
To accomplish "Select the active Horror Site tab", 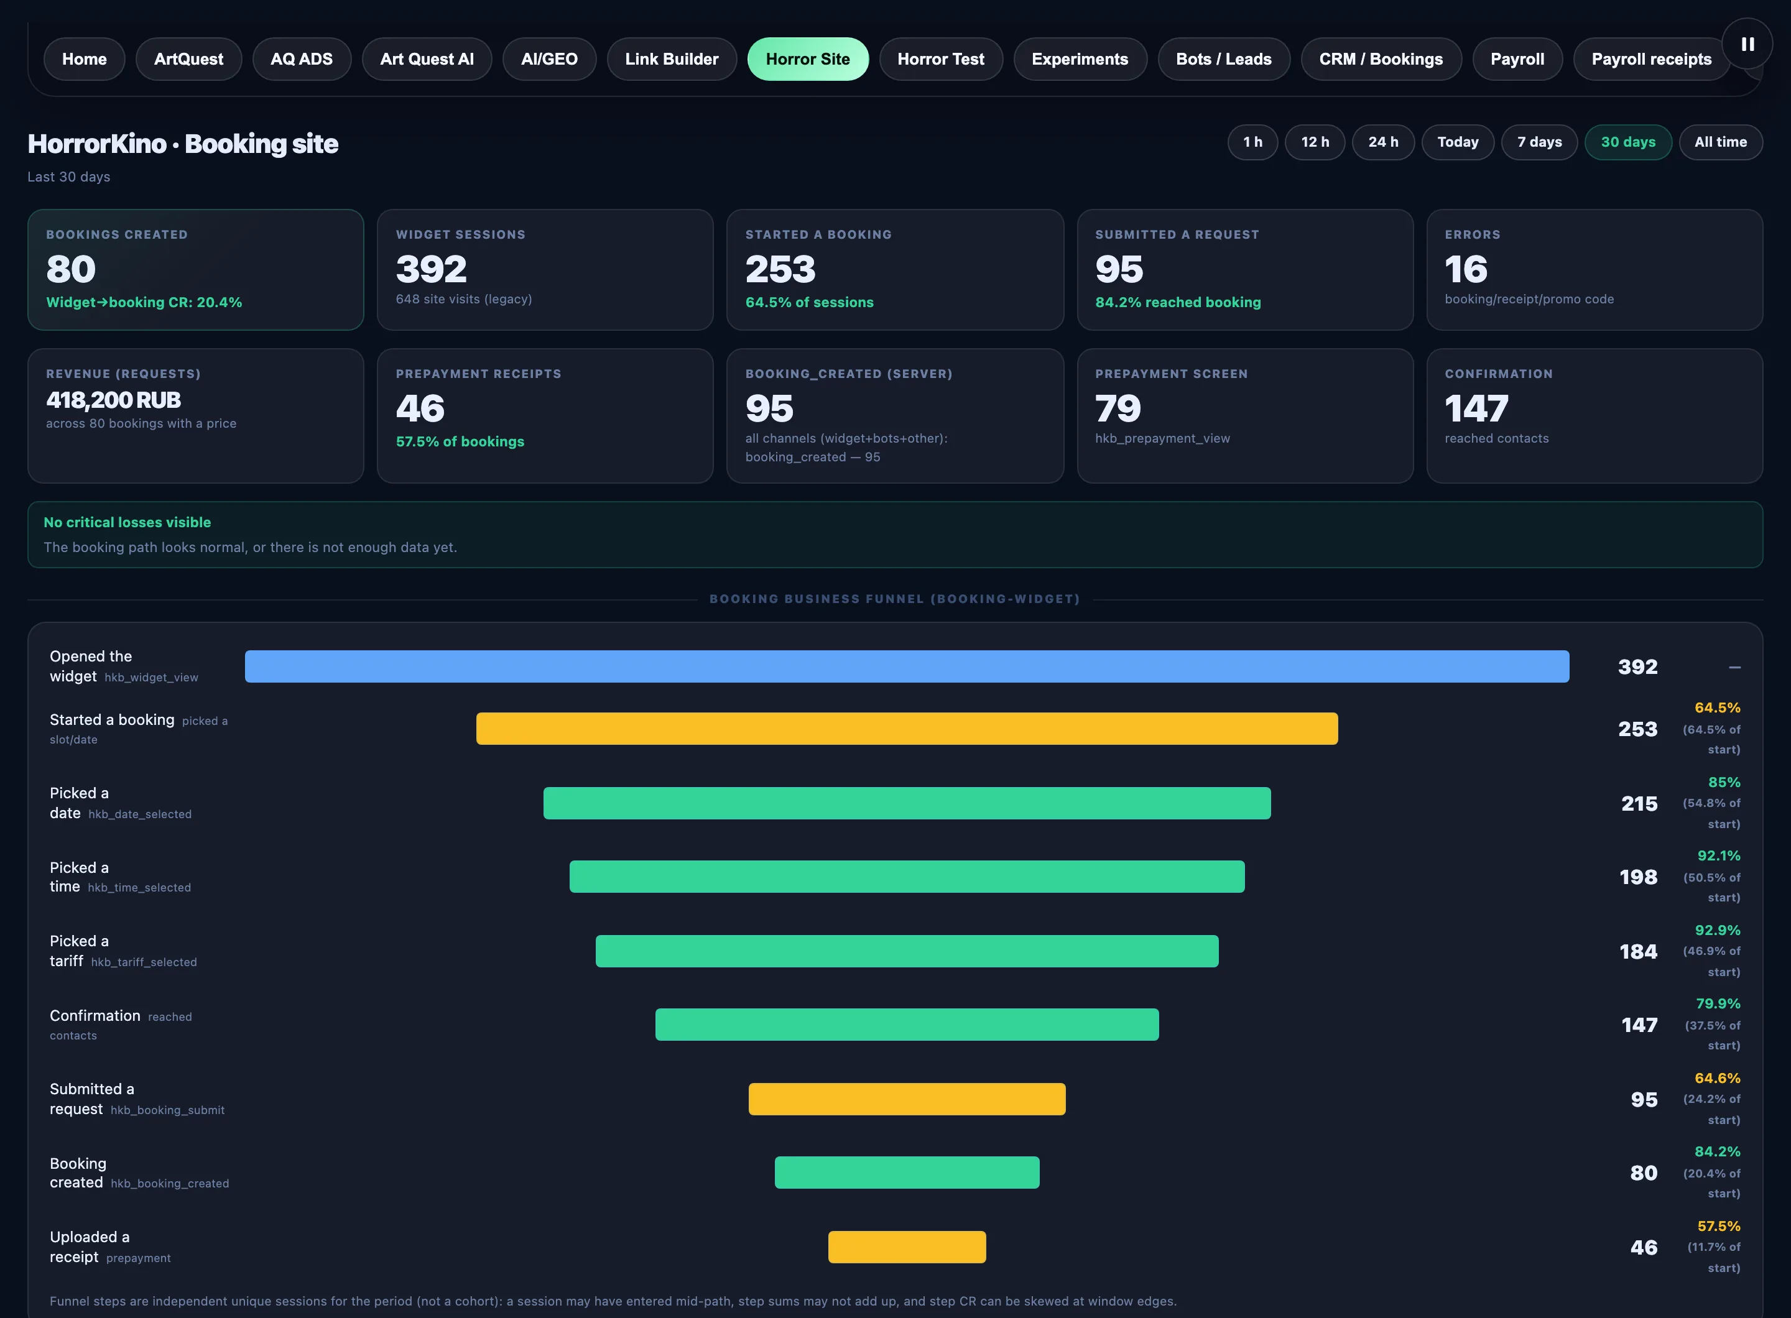I will tap(808, 59).
